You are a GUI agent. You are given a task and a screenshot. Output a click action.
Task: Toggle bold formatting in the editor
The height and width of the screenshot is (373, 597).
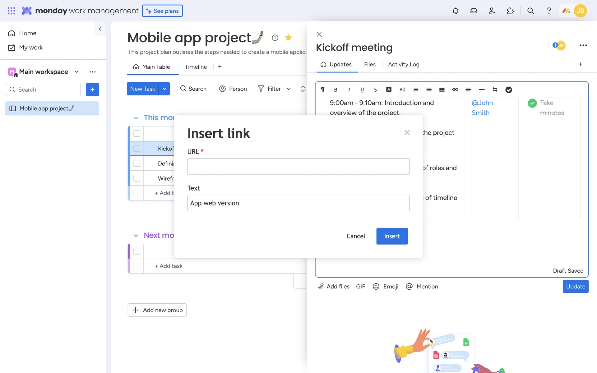click(x=336, y=90)
